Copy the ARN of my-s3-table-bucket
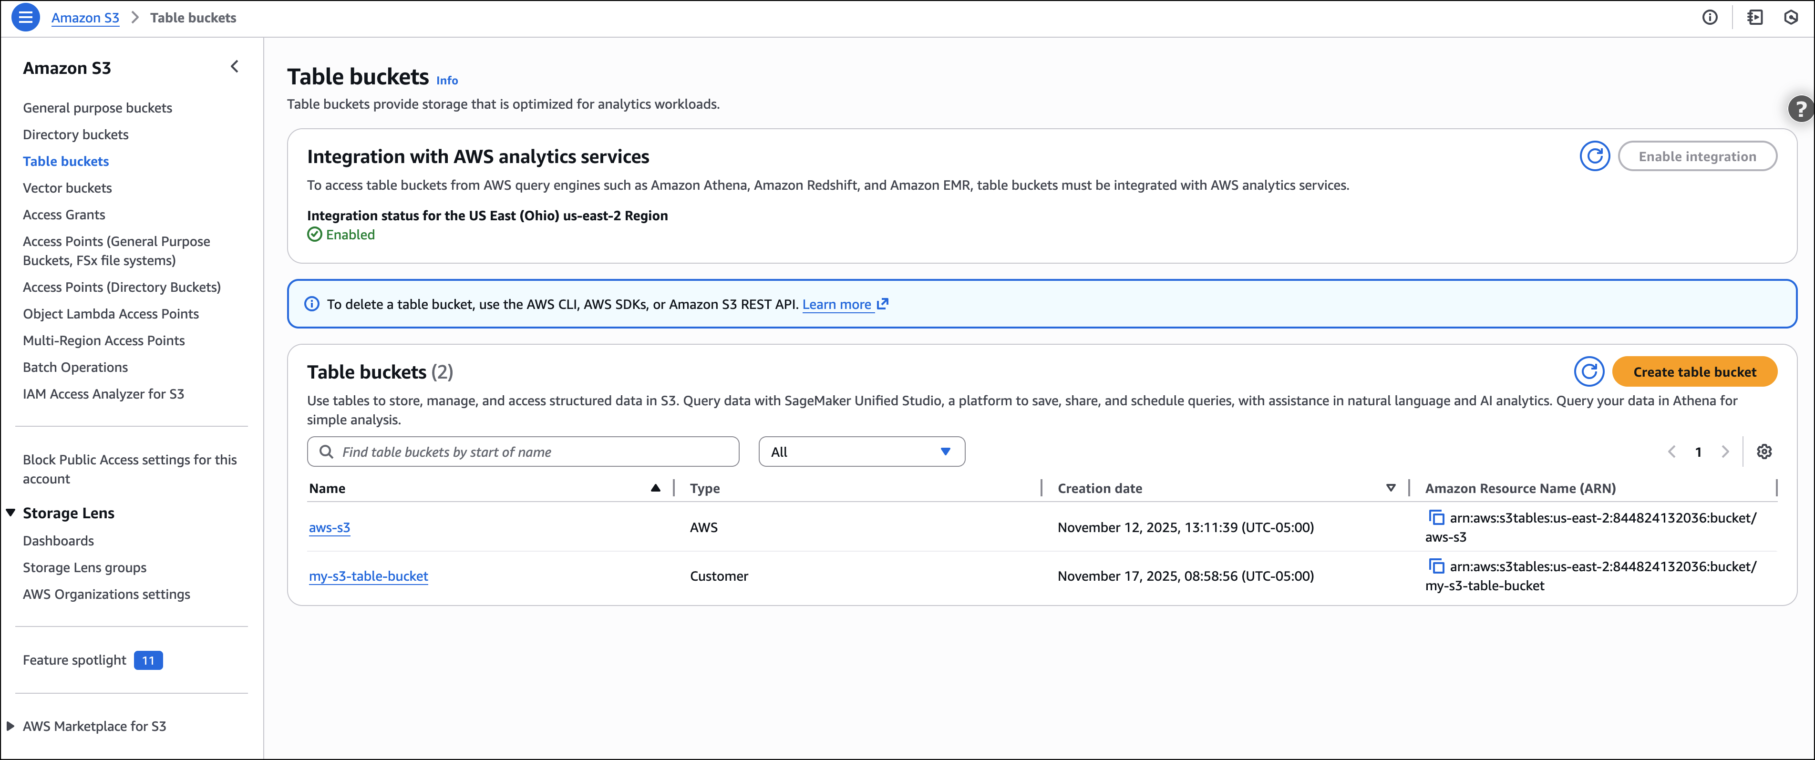 1436,566
